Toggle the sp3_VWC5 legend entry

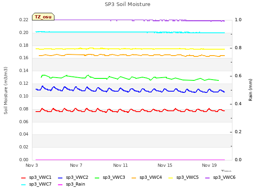point(184,178)
